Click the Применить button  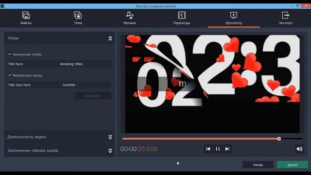pos(93,96)
